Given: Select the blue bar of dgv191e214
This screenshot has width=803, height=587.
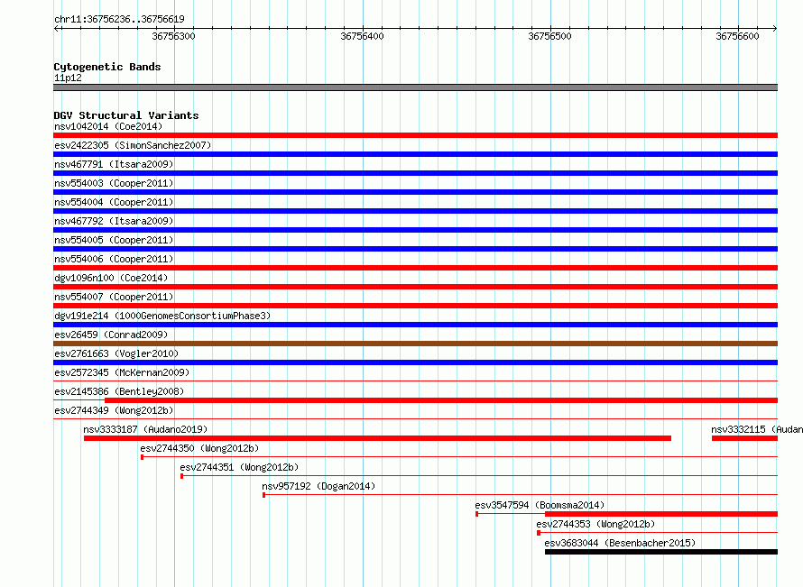Looking at the screenshot, I should 415,325.
